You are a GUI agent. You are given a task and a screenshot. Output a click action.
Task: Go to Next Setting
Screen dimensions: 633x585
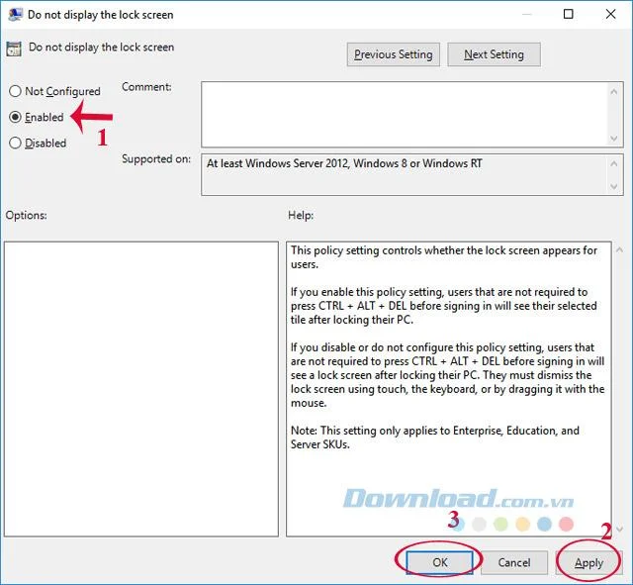(x=494, y=54)
